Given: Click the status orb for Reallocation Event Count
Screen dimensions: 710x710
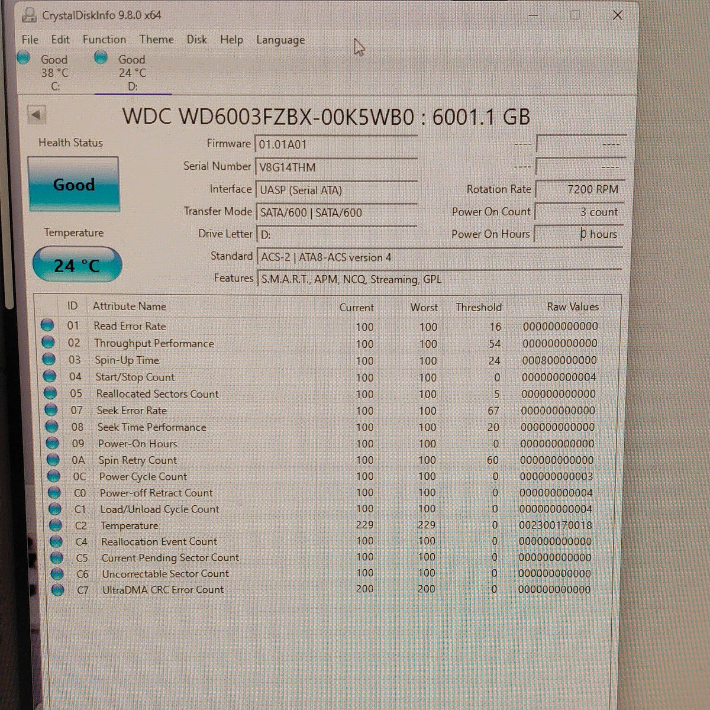Looking at the screenshot, I should pos(56,541).
